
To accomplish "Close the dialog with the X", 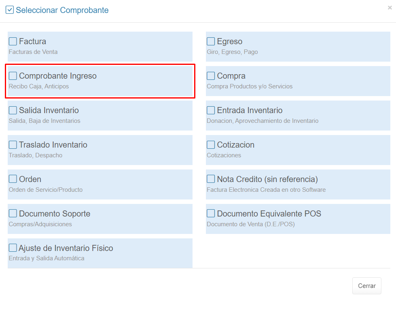I will pos(390,7).
